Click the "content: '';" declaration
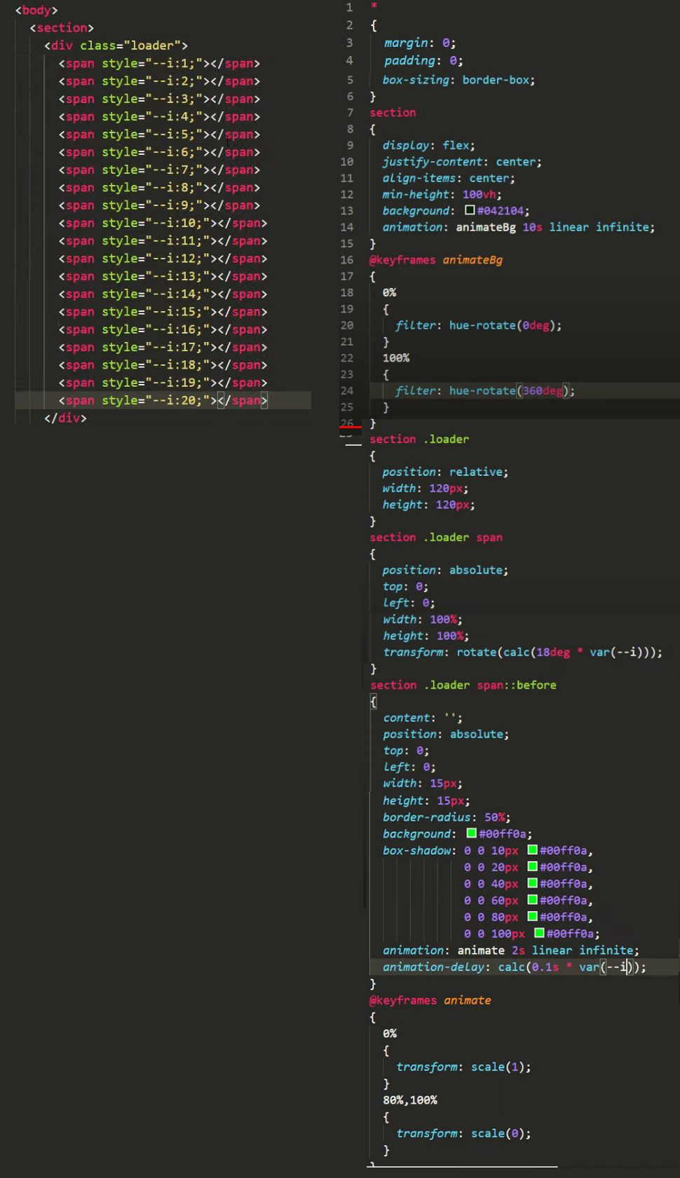Viewport: 680px width, 1178px height. pyautogui.click(x=423, y=718)
